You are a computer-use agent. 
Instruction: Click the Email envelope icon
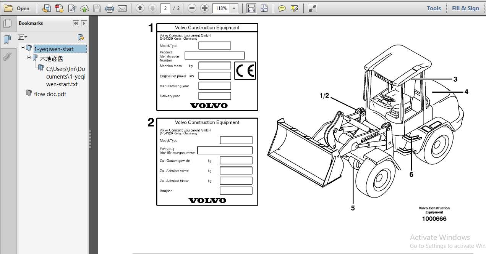tap(122, 8)
